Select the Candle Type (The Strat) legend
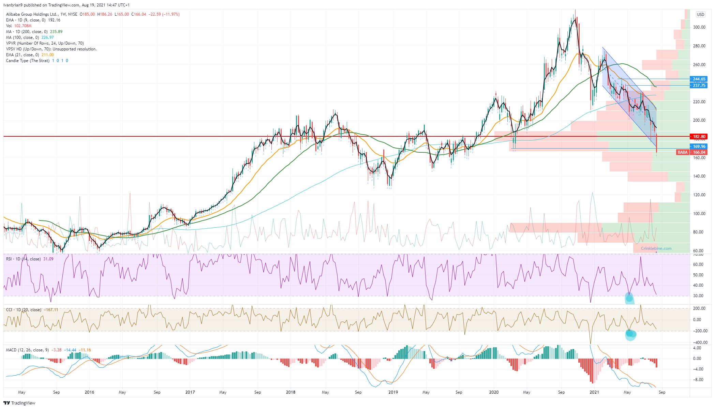Image resolution: width=715 pixels, height=409 pixels. [37, 61]
